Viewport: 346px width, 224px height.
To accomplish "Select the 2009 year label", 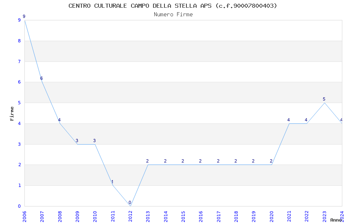I will pos(77,217).
